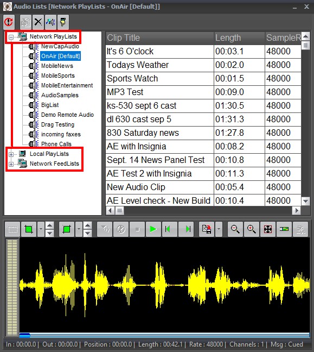The width and height of the screenshot is (314, 352).
Task: Click the red refresh icon in top toolbar
Action: [9, 22]
